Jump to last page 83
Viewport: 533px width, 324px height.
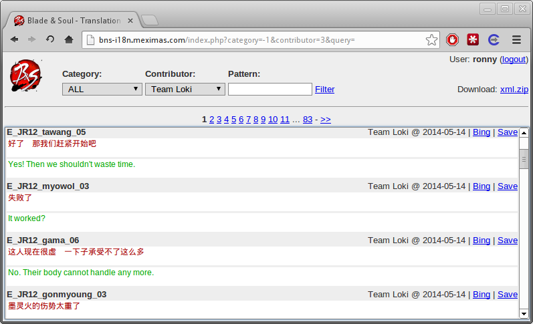[308, 120]
